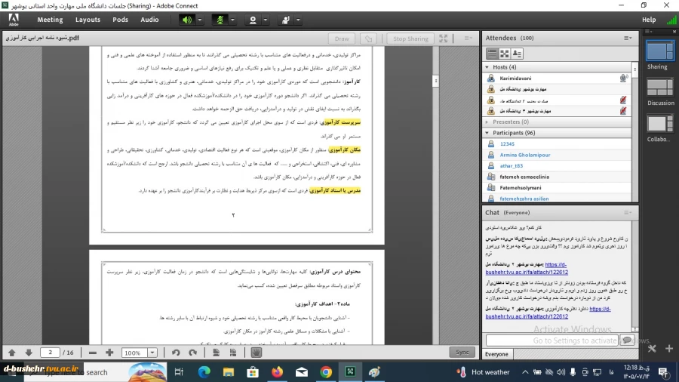The image size is (679, 382).
Task: Select the hand pan tool
Action: tap(257, 353)
